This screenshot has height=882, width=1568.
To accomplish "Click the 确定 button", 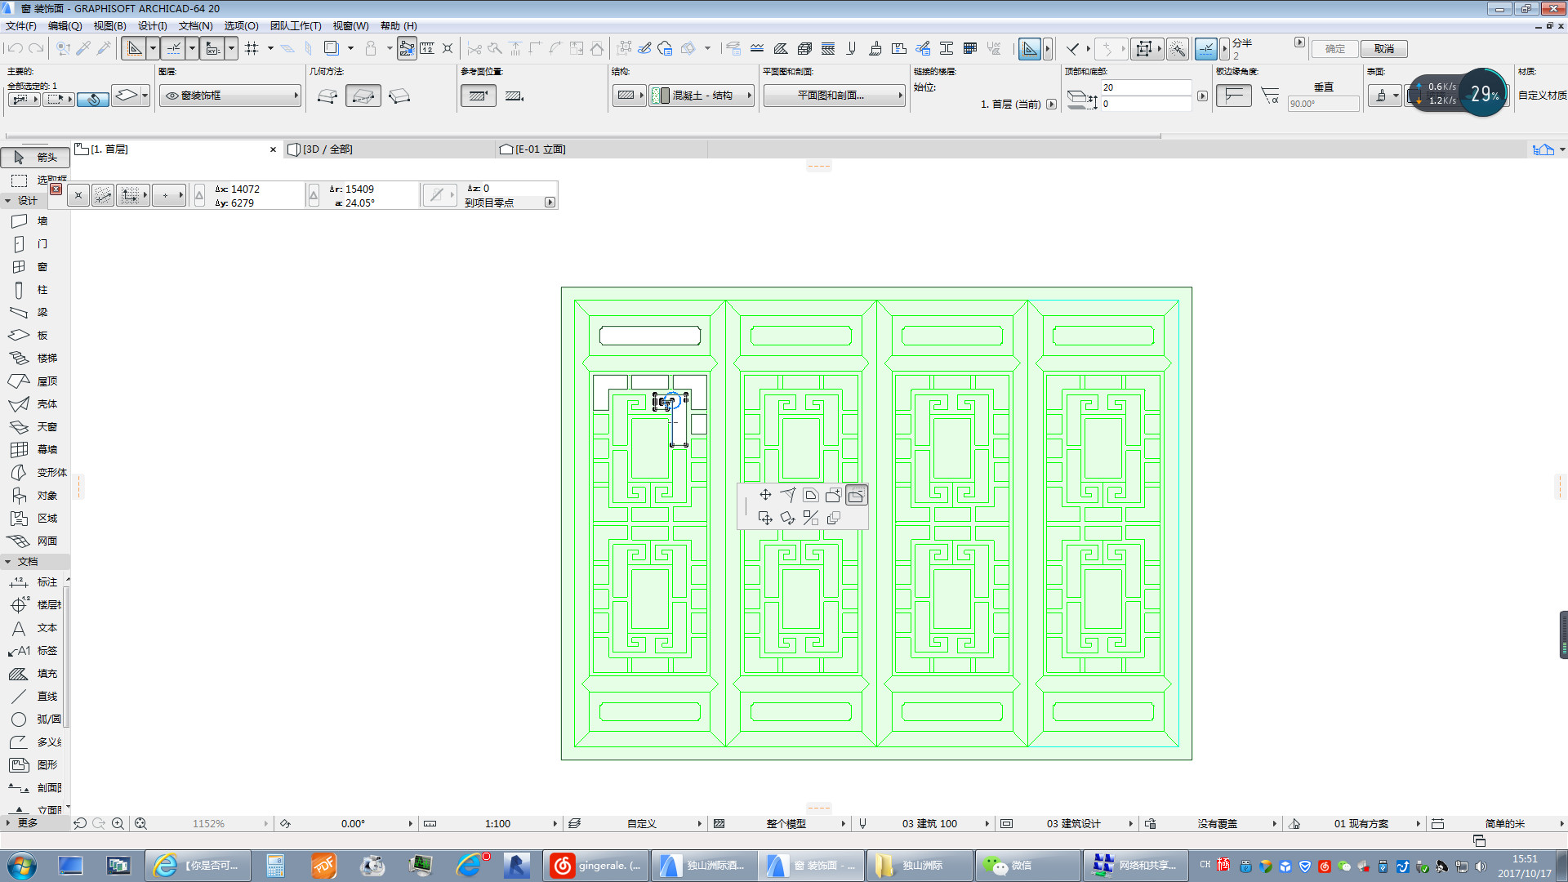I will (x=1334, y=49).
